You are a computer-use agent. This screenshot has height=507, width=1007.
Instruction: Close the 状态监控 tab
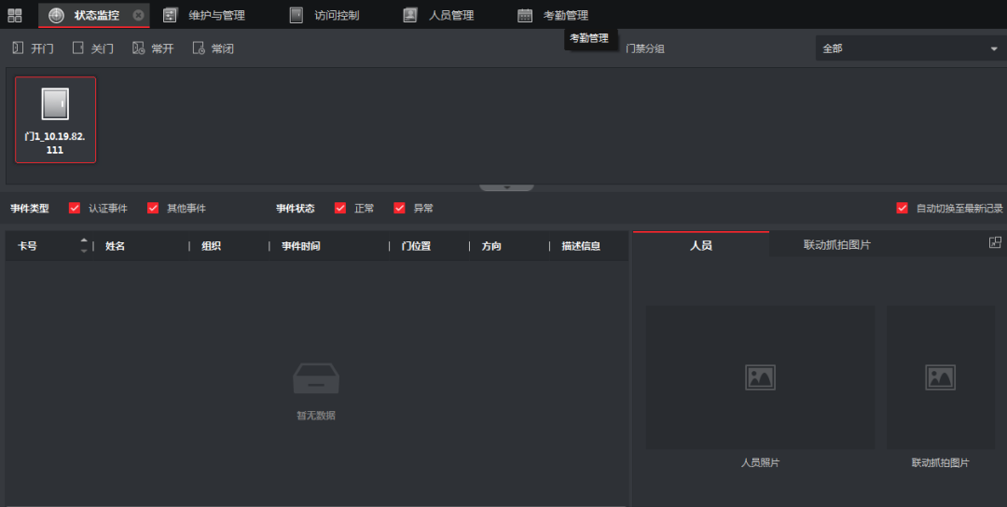pyautogui.click(x=138, y=15)
